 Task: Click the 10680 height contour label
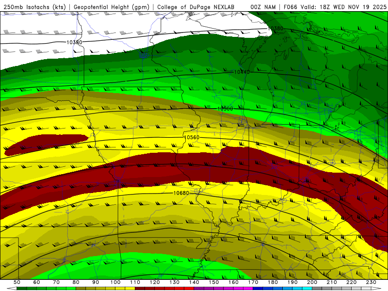(181, 193)
